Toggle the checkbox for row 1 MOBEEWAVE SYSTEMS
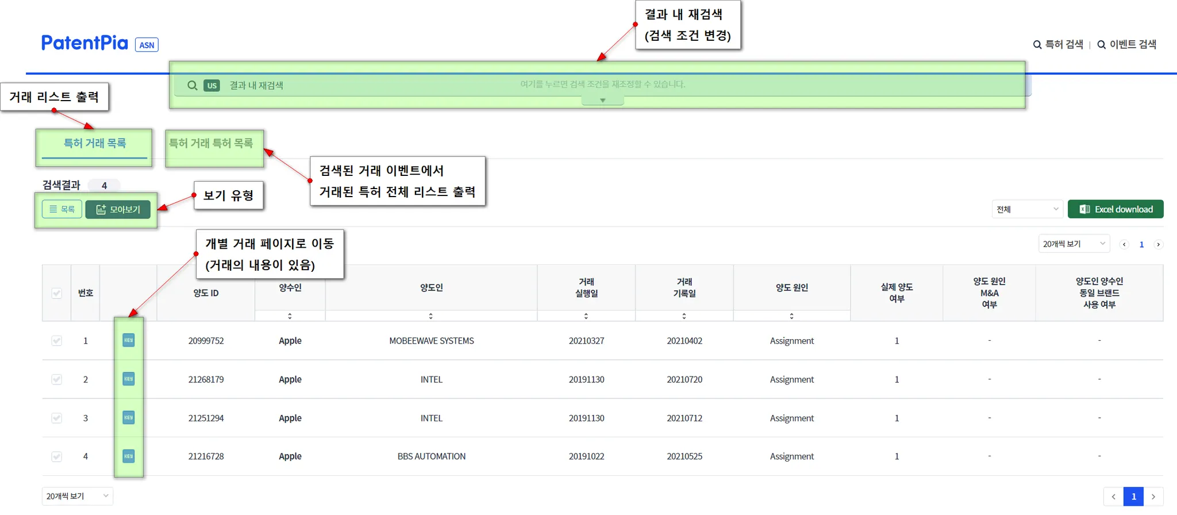Image resolution: width=1177 pixels, height=515 pixels. point(57,340)
